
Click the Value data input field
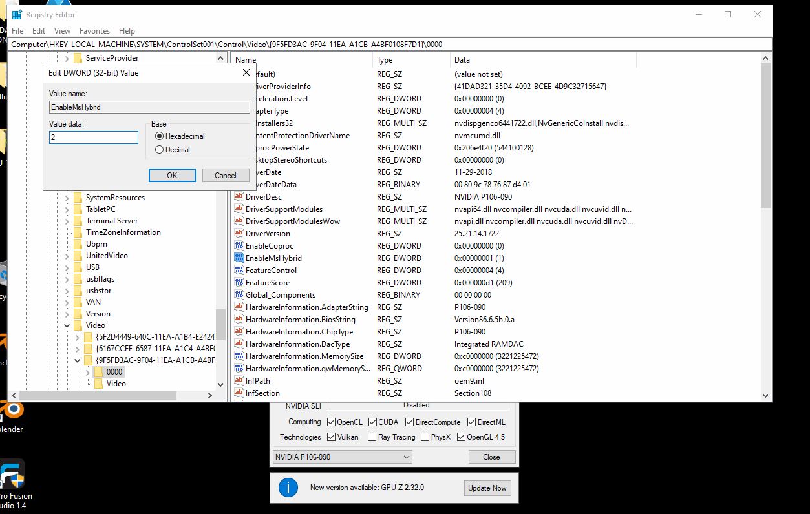(x=94, y=138)
